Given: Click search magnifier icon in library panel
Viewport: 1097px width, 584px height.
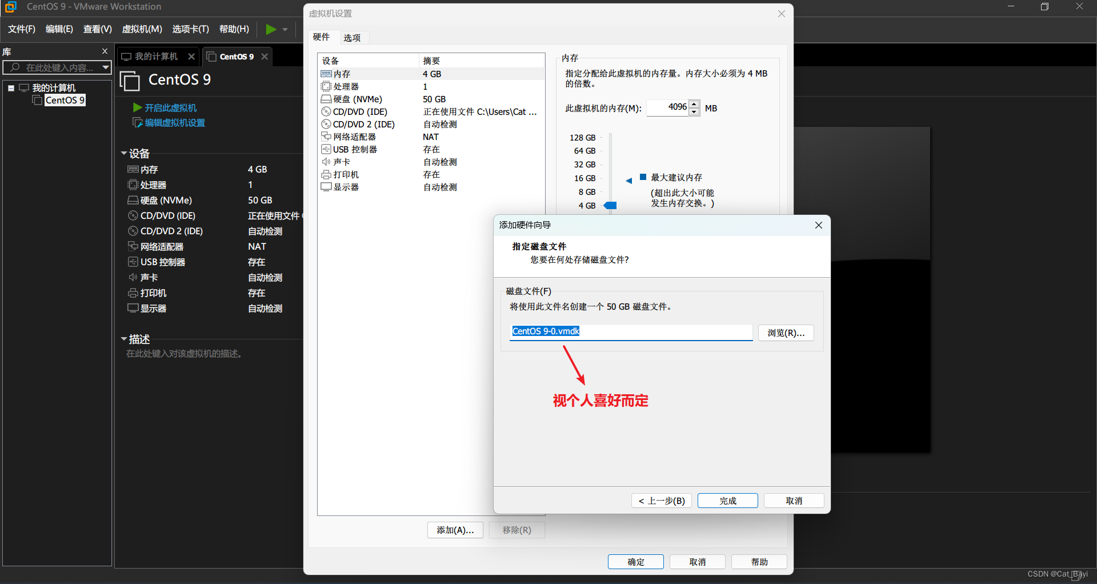Looking at the screenshot, I should coord(15,67).
